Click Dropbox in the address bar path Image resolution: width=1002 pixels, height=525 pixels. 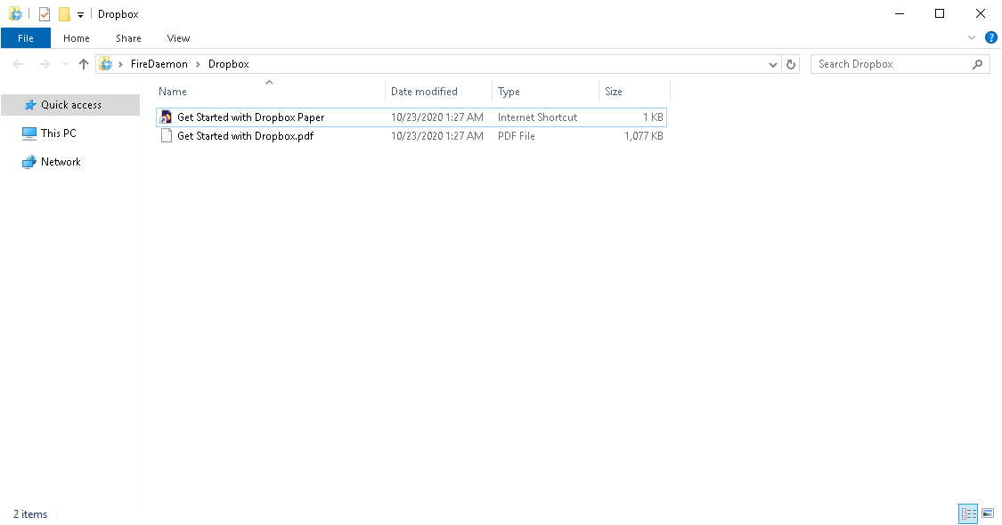(228, 64)
